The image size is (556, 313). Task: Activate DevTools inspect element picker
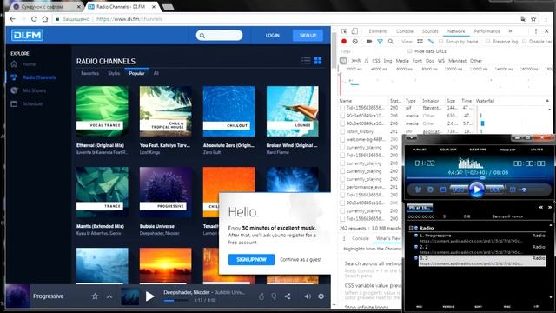coord(344,31)
